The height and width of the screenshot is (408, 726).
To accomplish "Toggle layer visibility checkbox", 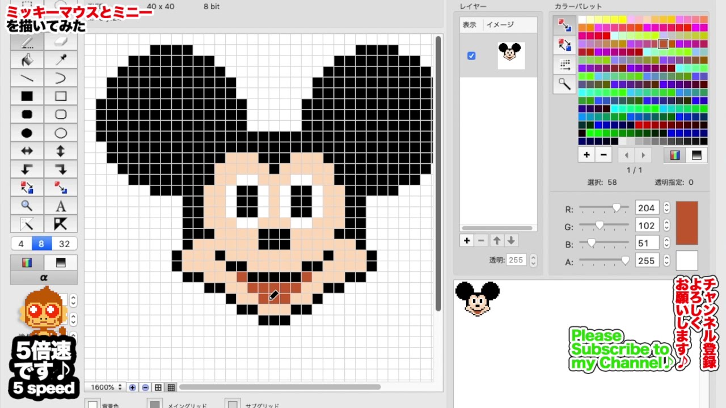I will (x=471, y=56).
